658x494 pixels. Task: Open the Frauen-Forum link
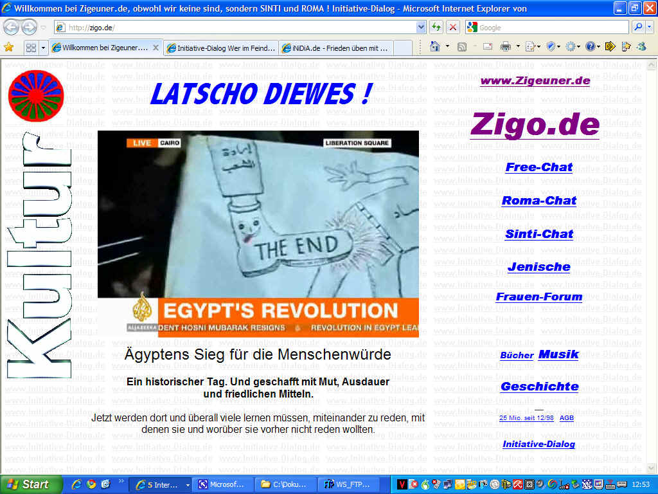[x=539, y=297]
